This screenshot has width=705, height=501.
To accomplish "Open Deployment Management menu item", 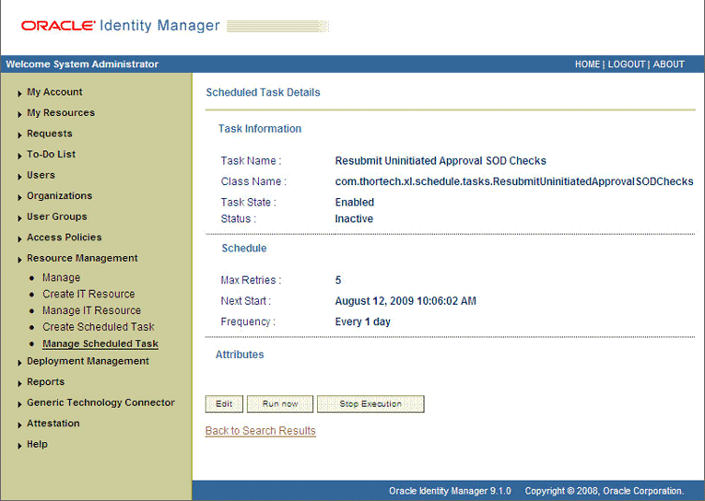I will pos(88,361).
